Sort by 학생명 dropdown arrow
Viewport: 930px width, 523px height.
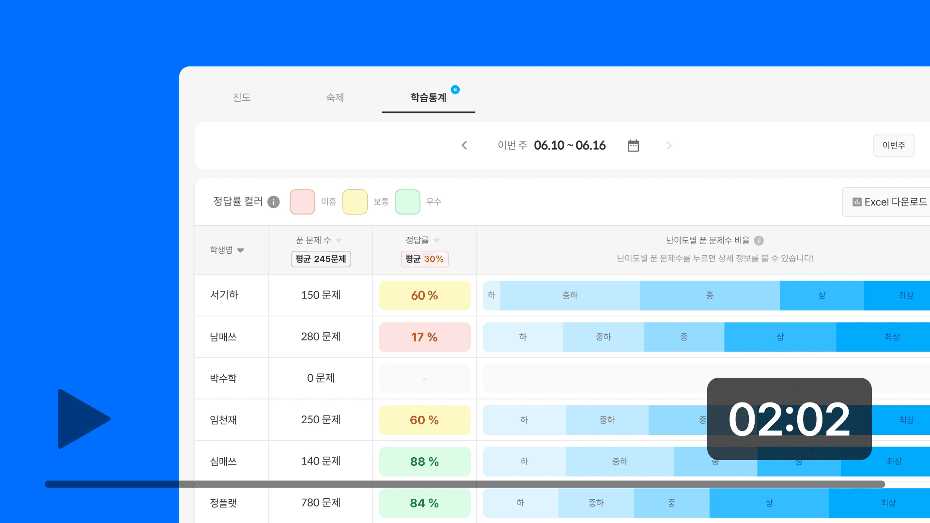pyautogui.click(x=241, y=250)
